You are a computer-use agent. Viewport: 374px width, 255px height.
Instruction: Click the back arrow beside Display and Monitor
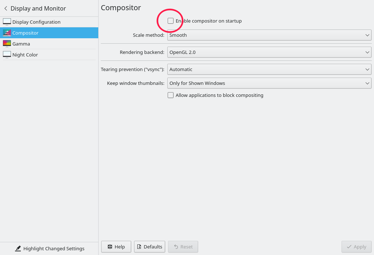(6, 9)
